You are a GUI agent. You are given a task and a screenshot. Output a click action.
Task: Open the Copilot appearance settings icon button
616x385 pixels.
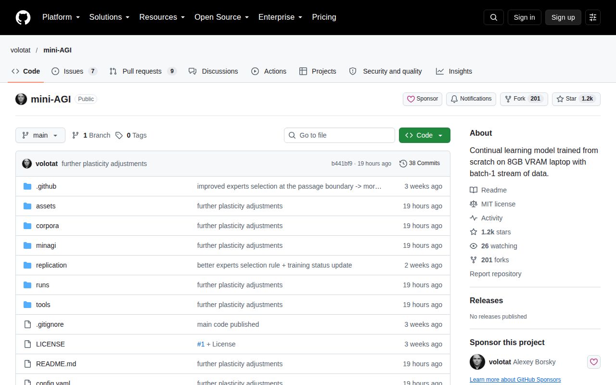(x=593, y=17)
